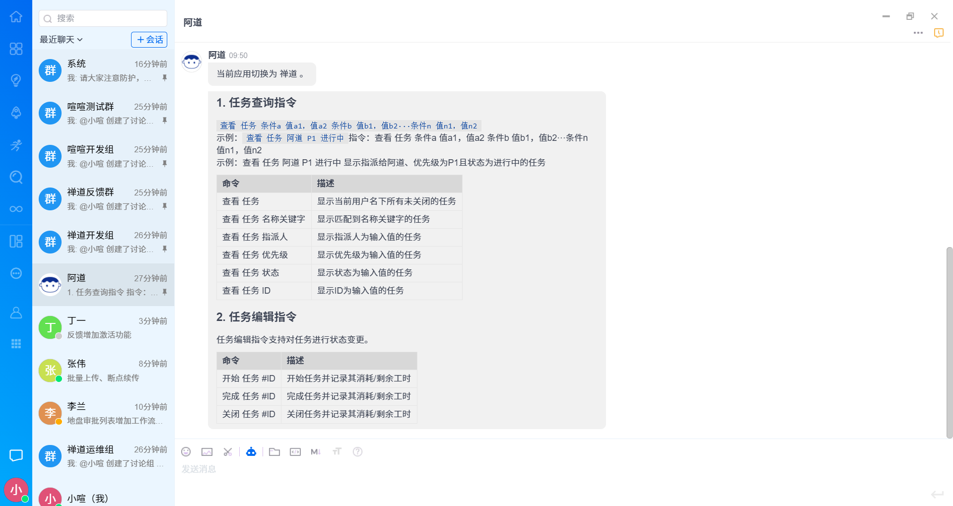Open the help question mark icon
This screenshot has height=506, width=953.
coord(357,451)
